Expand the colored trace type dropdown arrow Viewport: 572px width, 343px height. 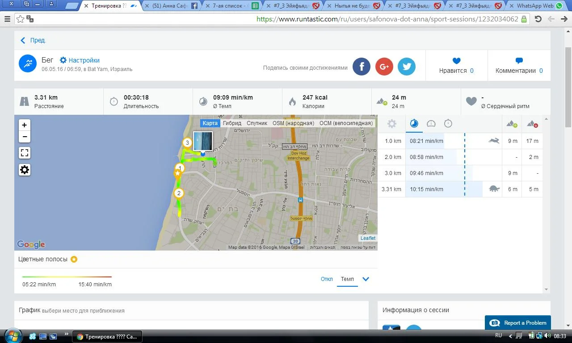(x=366, y=279)
